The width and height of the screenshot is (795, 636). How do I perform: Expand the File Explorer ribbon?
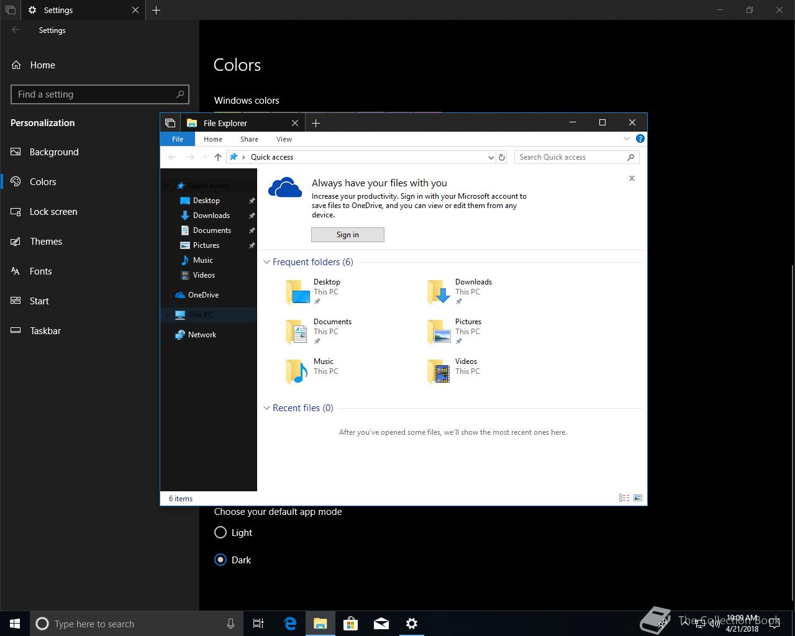[x=626, y=139]
